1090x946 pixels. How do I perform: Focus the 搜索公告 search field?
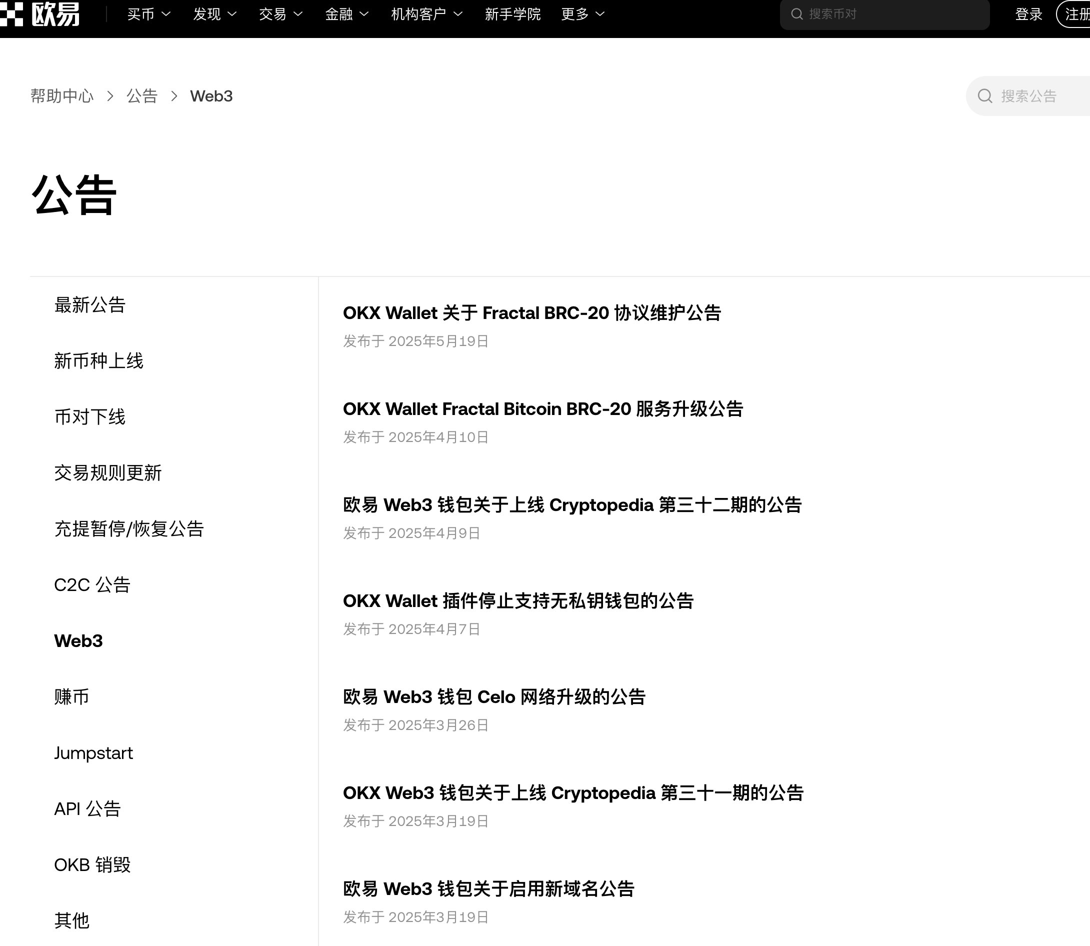point(1028,96)
